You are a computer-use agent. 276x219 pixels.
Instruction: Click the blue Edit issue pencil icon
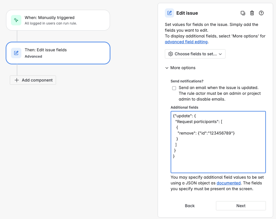pos(169,13)
